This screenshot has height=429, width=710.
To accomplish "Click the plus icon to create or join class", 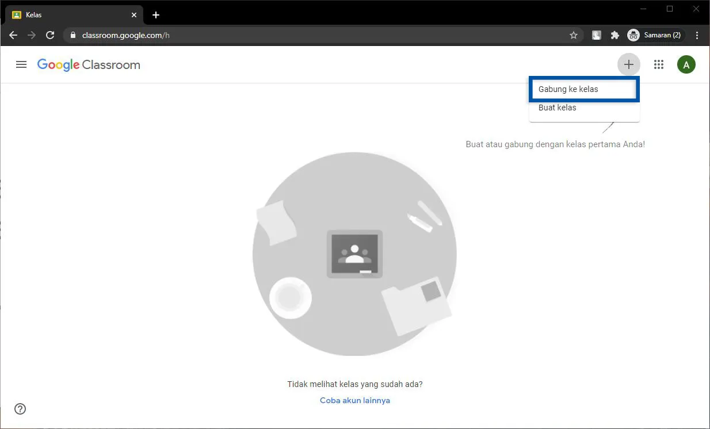I will (629, 64).
